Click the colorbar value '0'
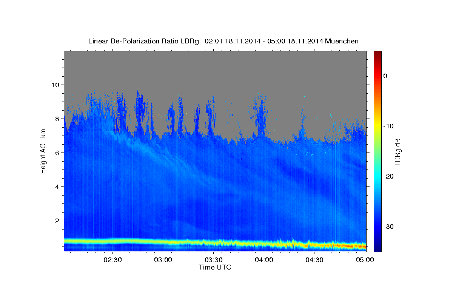This screenshot has height=302, width=453. (x=385, y=76)
